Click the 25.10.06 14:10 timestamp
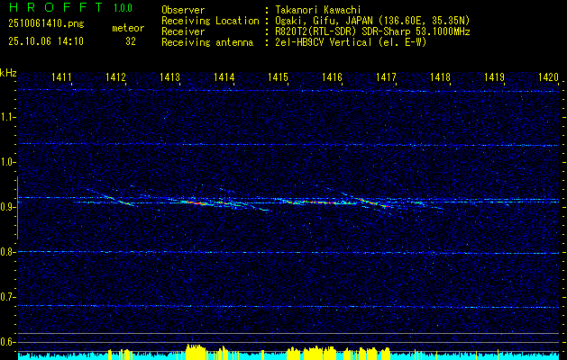Screen dimensions: 567x360 coord(46,40)
